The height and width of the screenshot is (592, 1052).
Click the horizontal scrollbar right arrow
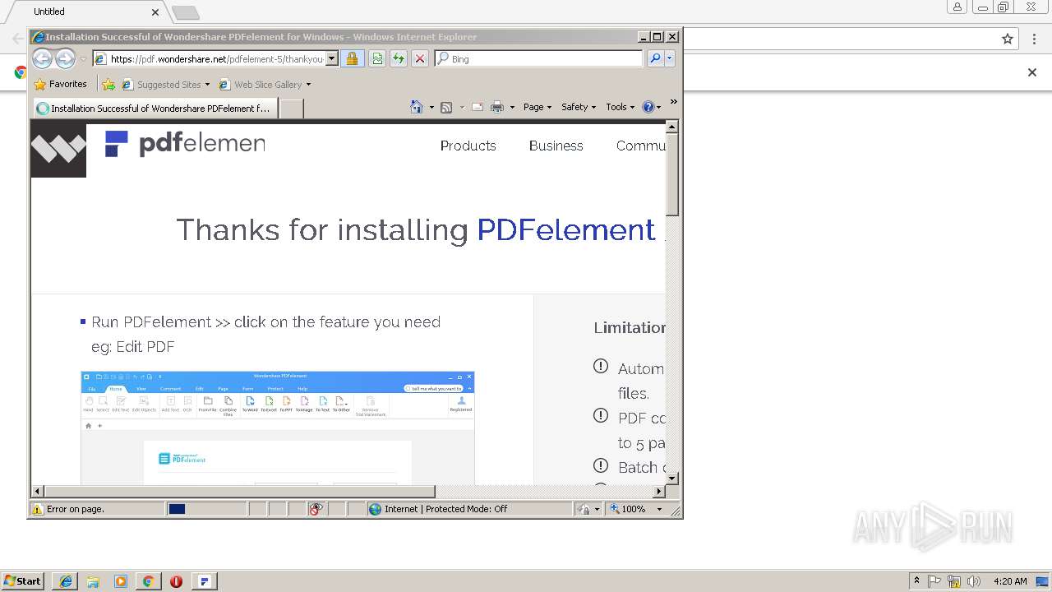pos(658,491)
